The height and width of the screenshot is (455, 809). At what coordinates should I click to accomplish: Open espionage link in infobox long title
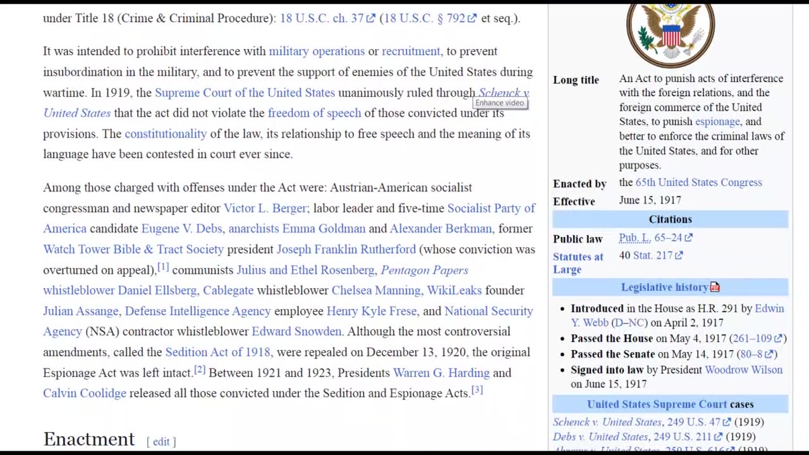pyautogui.click(x=717, y=122)
